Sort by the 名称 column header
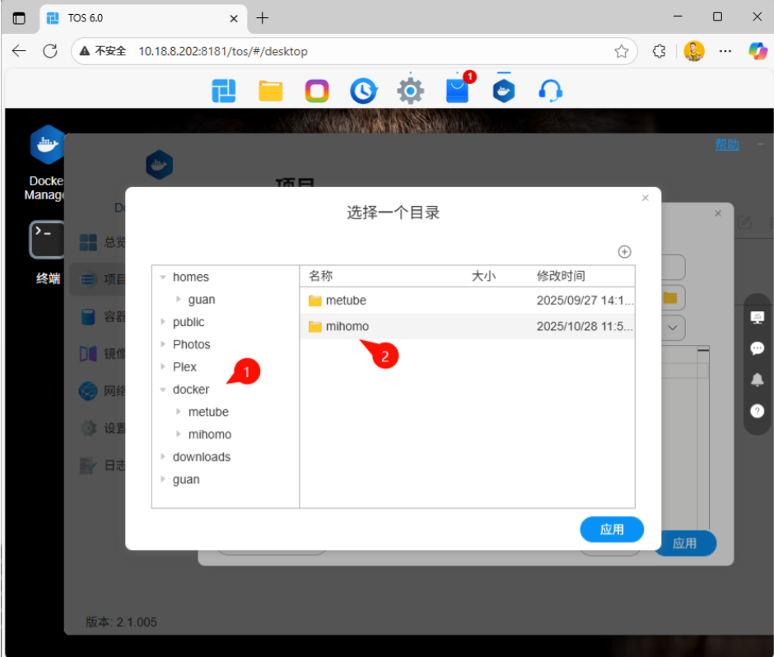The width and height of the screenshot is (774, 657). tap(321, 276)
